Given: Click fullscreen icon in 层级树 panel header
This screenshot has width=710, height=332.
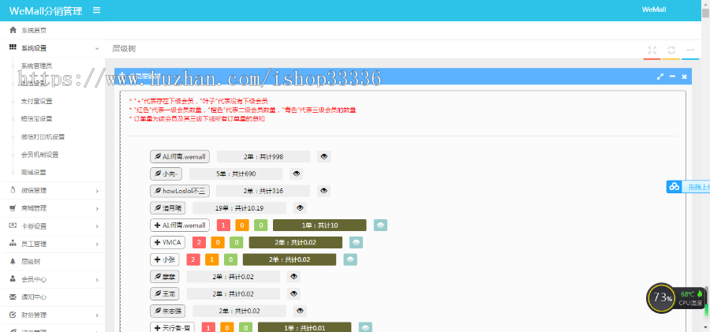Looking at the screenshot, I should click(652, 50).
